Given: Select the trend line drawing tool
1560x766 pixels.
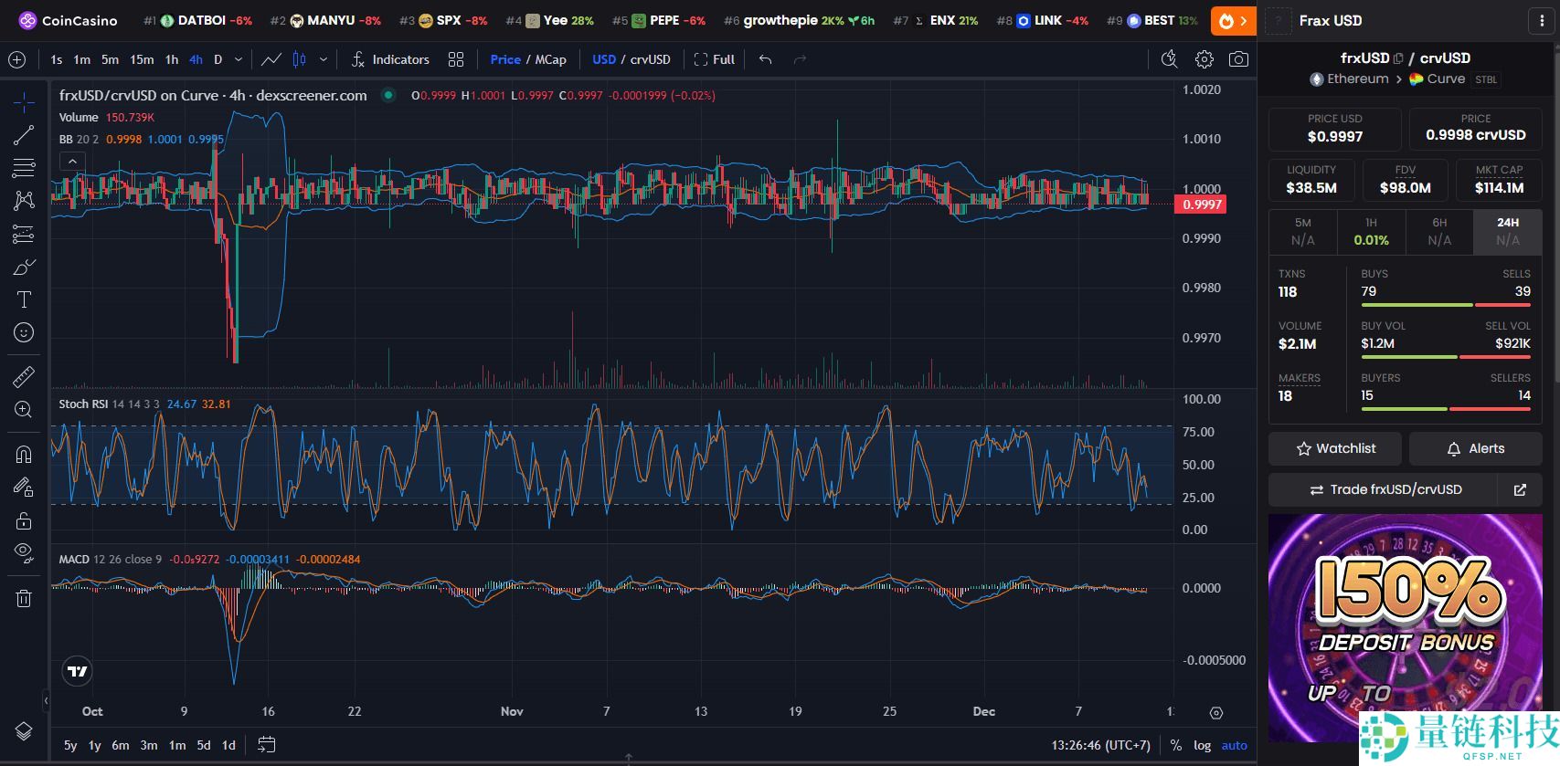Looking at the screenshot, I should [x=24, y=135].
